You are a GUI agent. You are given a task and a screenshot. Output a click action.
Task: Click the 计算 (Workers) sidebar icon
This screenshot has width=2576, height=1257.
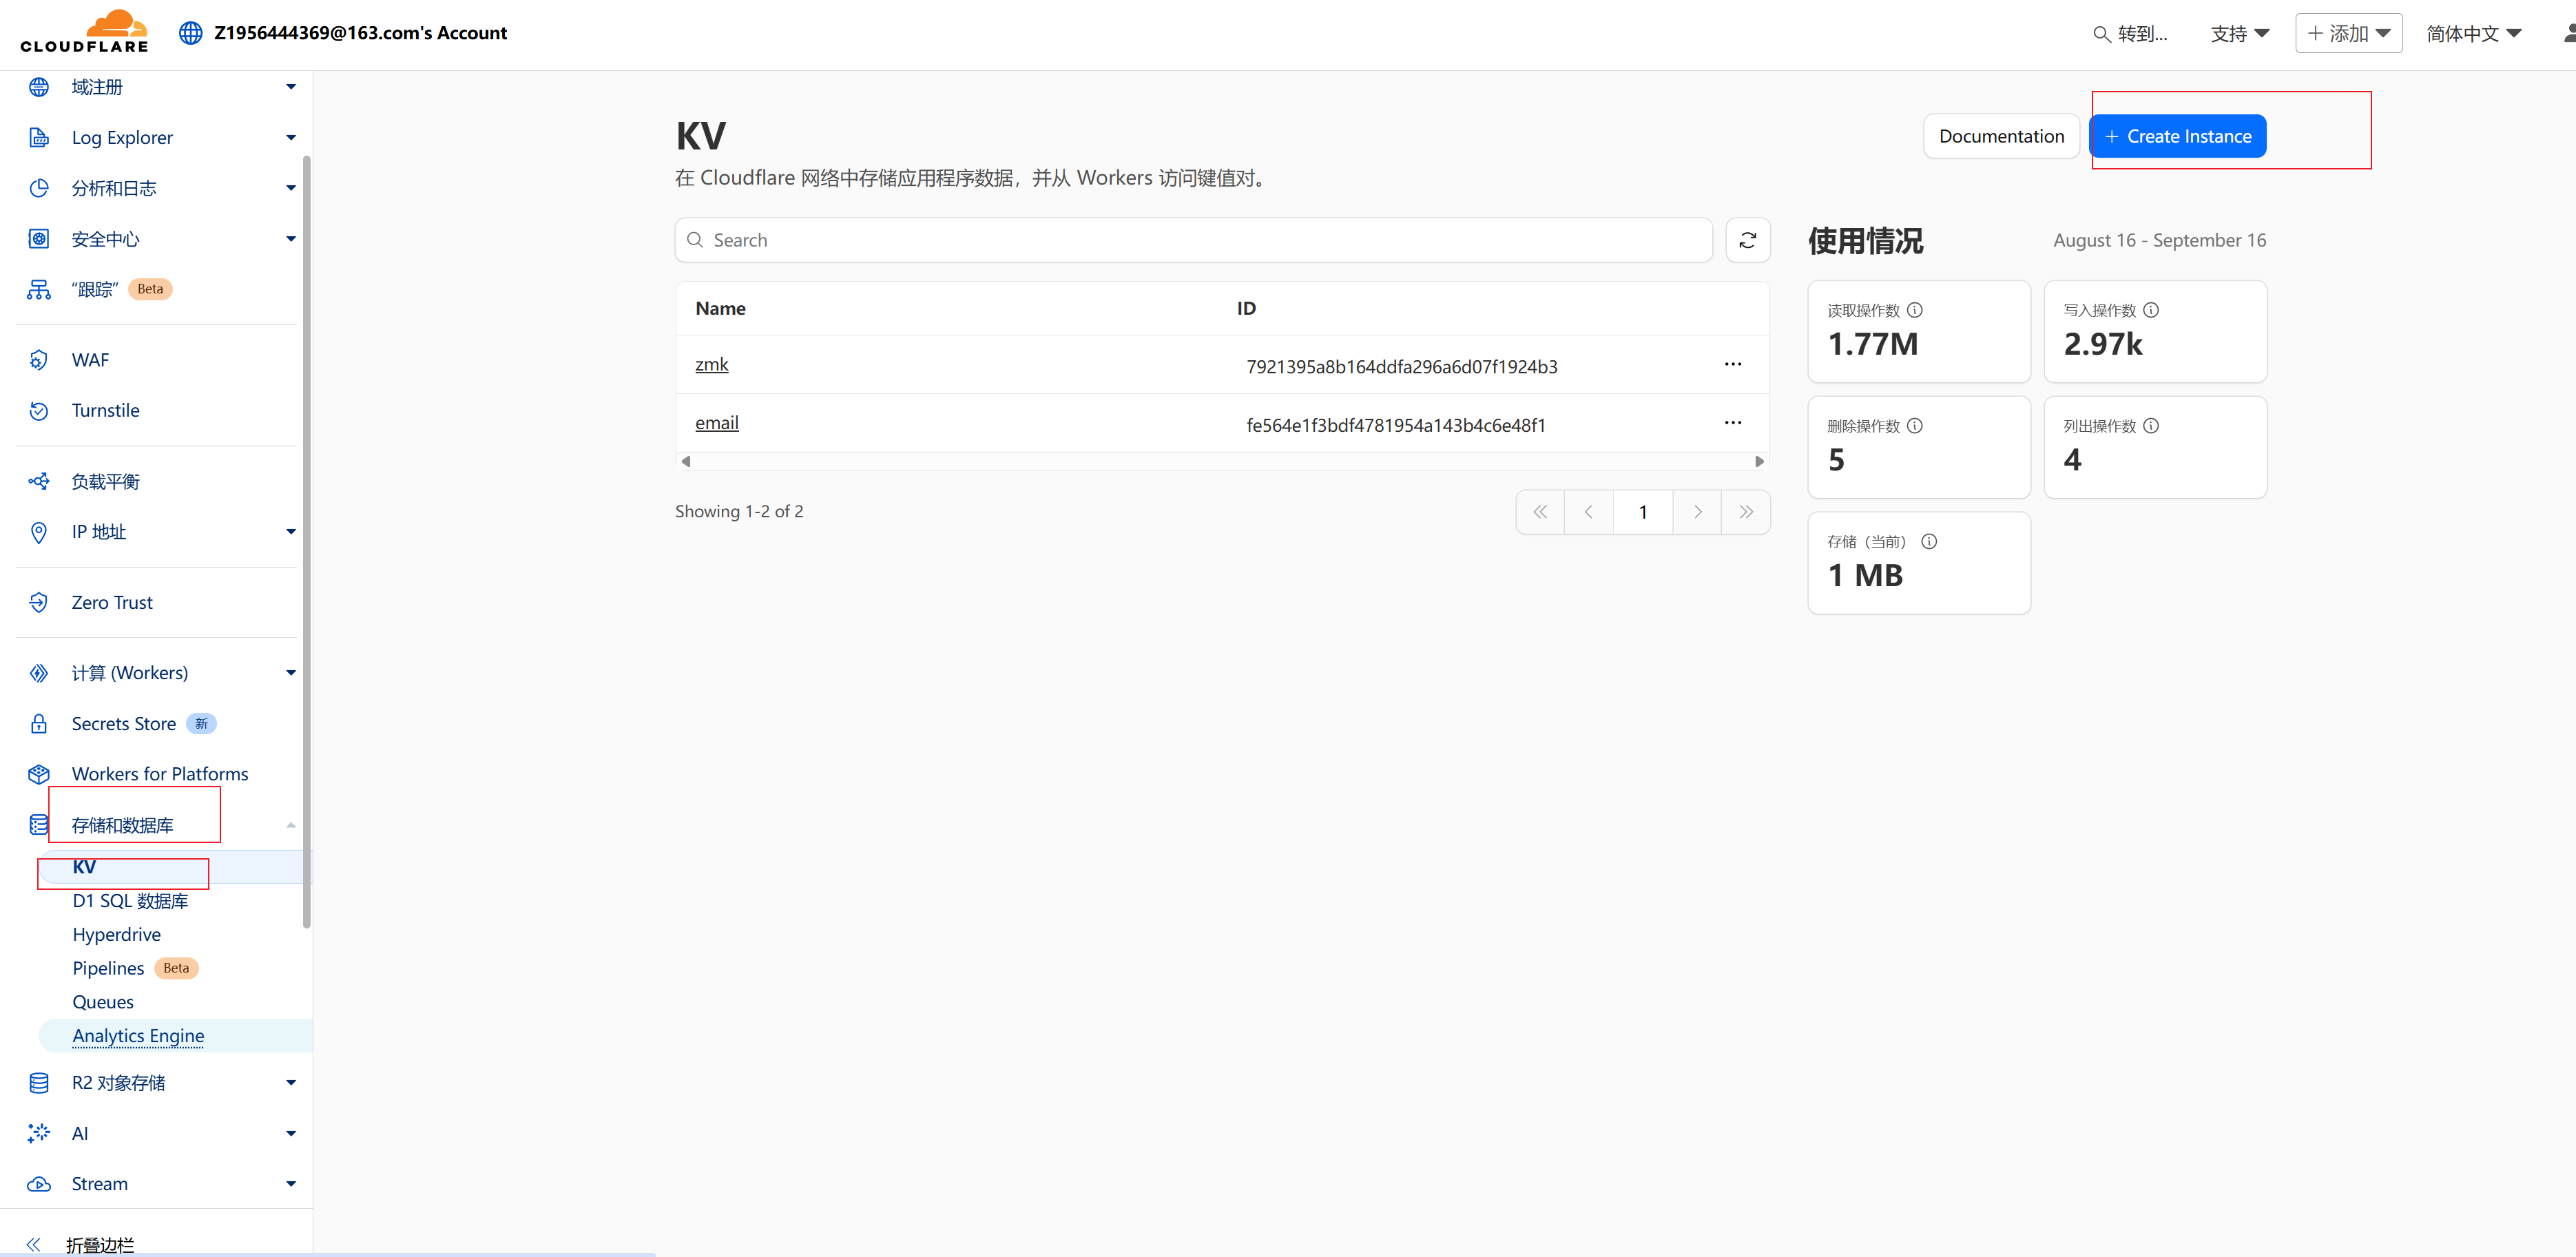tap(39, 672)
